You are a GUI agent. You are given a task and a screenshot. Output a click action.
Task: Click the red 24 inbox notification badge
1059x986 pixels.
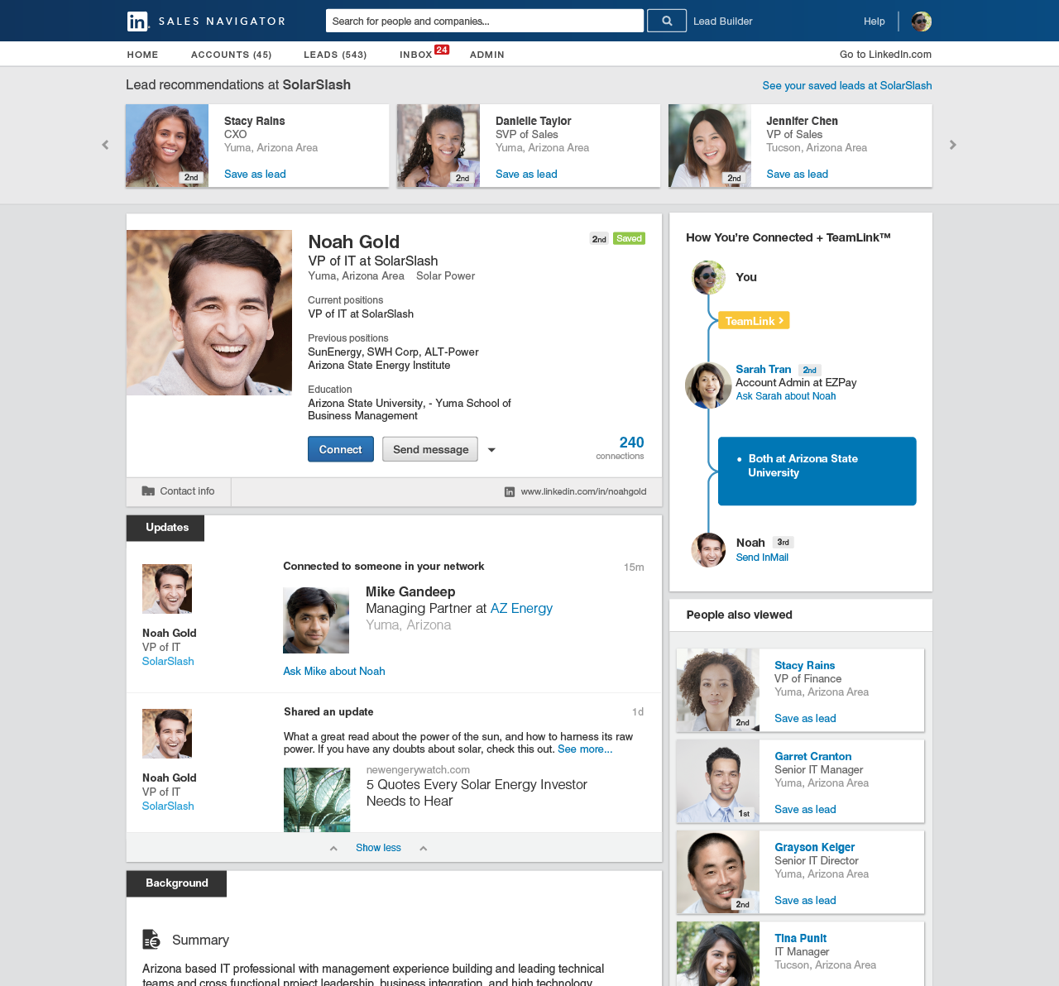[x=442, y=50]
